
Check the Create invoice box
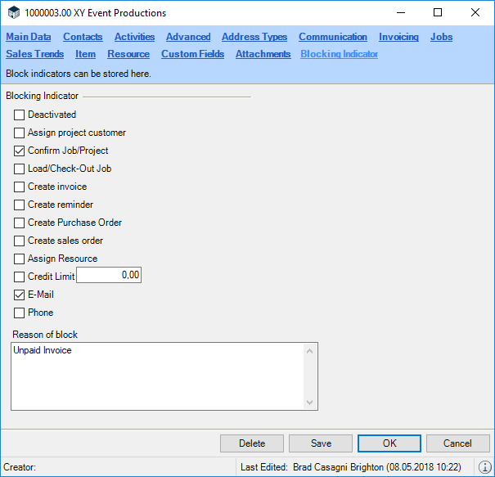tap(20, 187)
